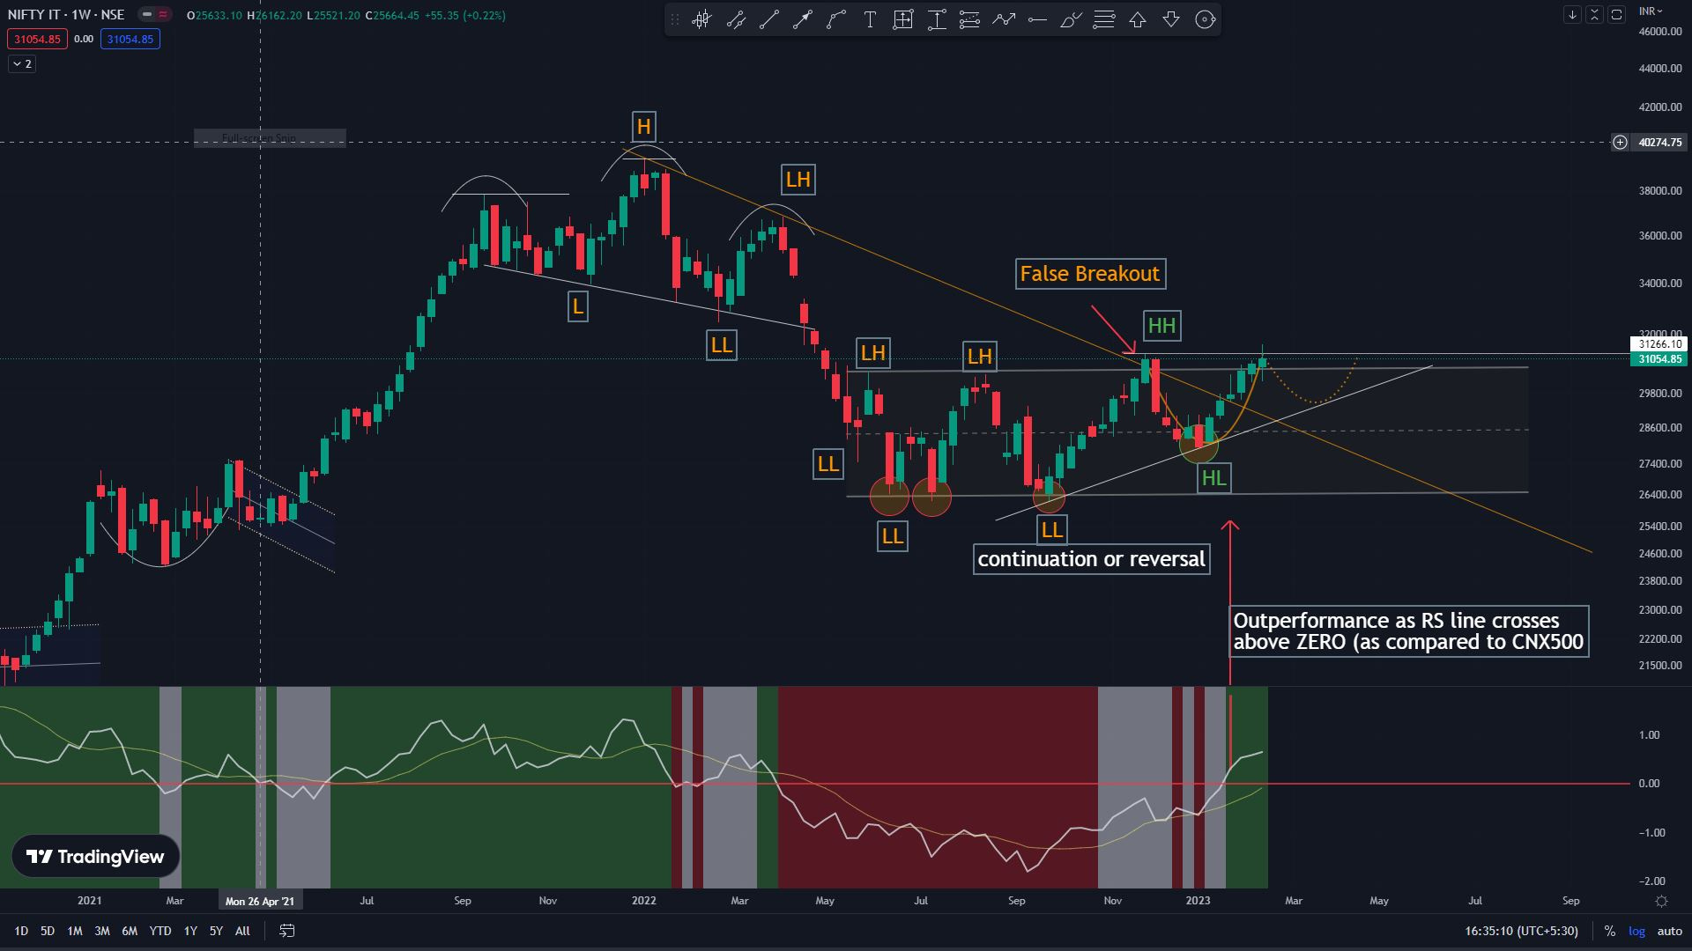Select the 1Y time range
The width and height of the screenshot is (1692, 951).
click(190, 931)
